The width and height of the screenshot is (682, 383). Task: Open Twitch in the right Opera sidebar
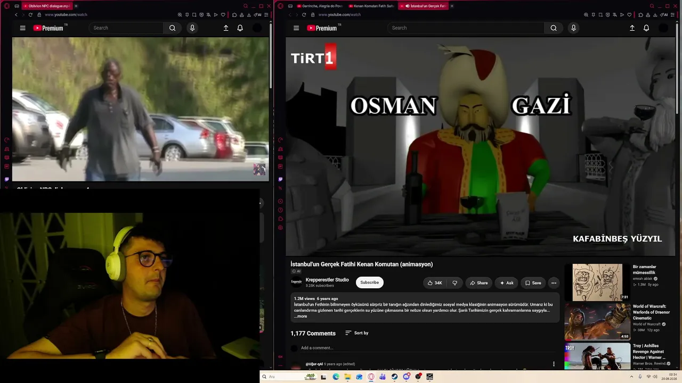280,179
